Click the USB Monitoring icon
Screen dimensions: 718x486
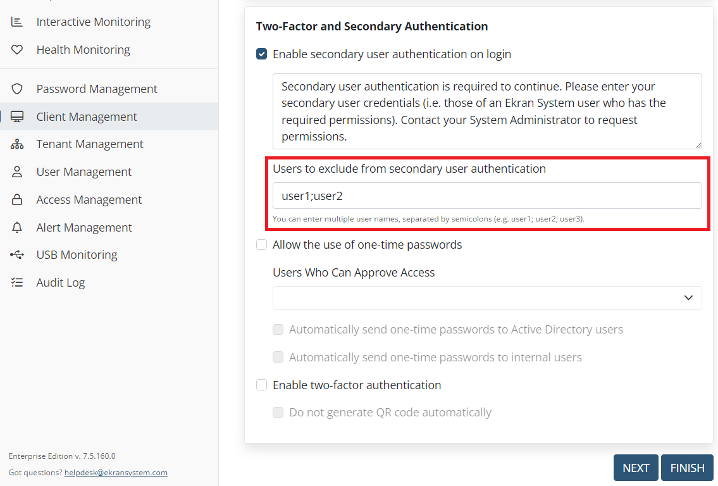[x=17, y=255]
